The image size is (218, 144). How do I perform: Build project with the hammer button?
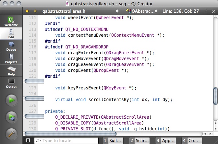click(x=11, y=134)
